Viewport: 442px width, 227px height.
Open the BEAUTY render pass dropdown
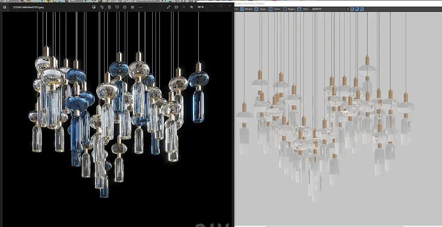pos(330,9)
